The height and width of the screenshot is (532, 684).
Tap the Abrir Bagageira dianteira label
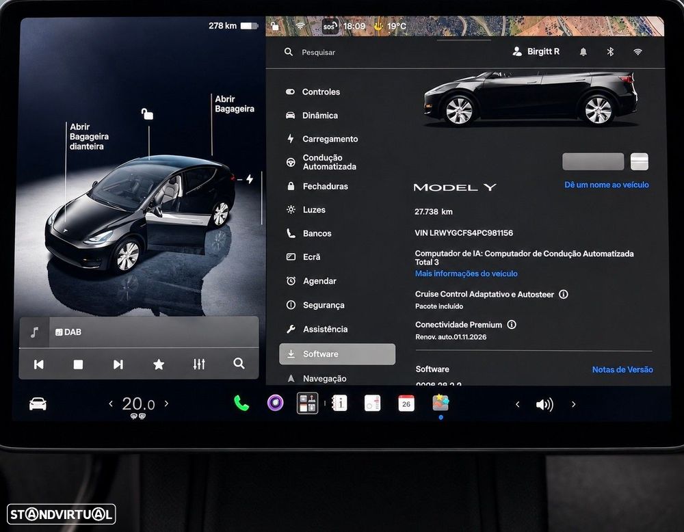point(89,137)
